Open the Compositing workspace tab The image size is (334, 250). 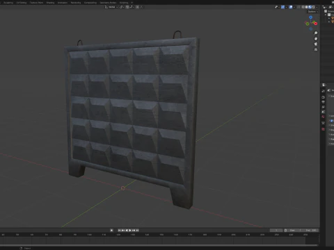pyautogui.click(x=90, y=3)
